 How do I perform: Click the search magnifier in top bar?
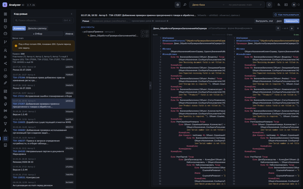coord(185,5)
